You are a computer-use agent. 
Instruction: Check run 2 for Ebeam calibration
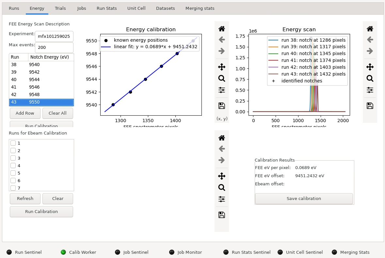tap(13, 151)
